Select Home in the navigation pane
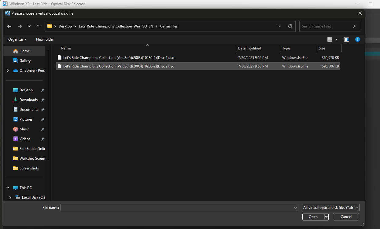The image size is (380, 229). tap(24, 51)
